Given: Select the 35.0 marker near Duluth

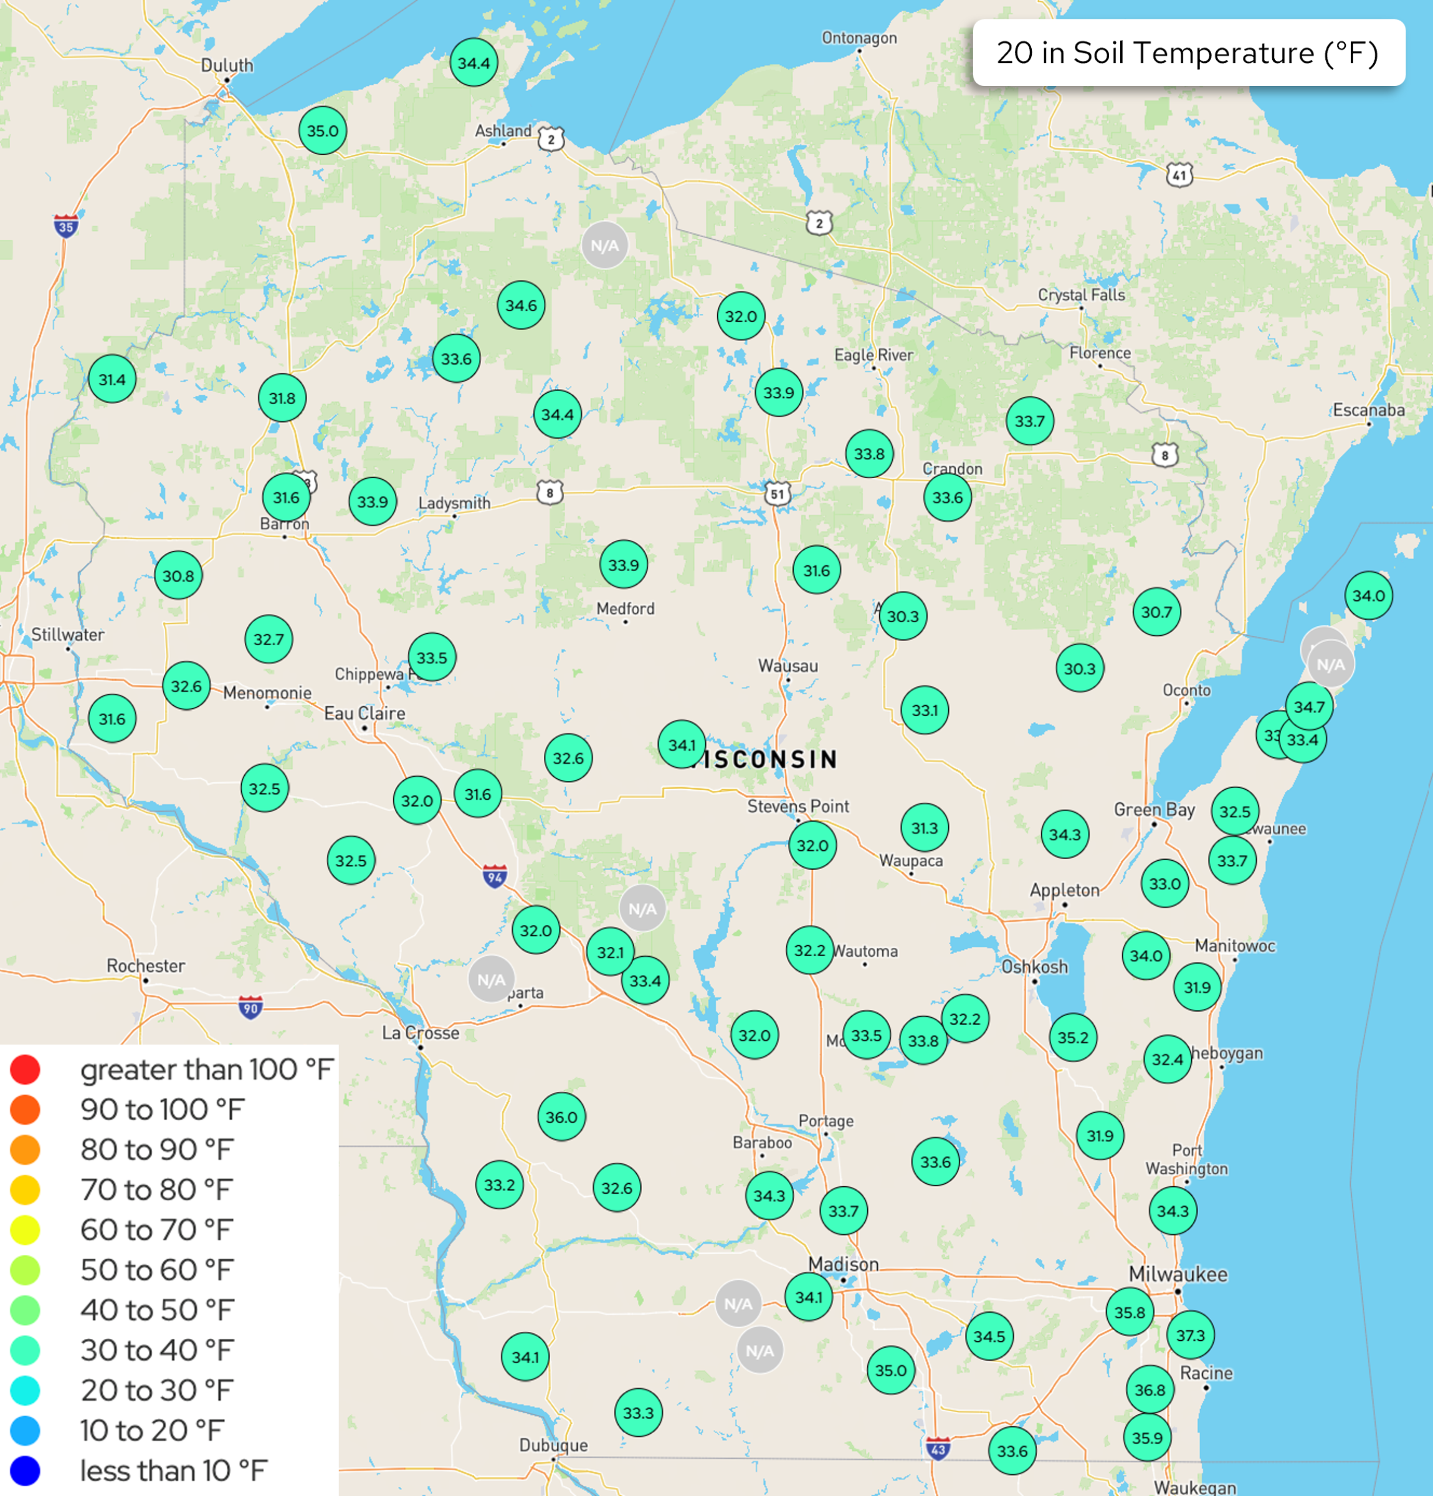Looking at the screenshot, I should (x=323, y=130).
